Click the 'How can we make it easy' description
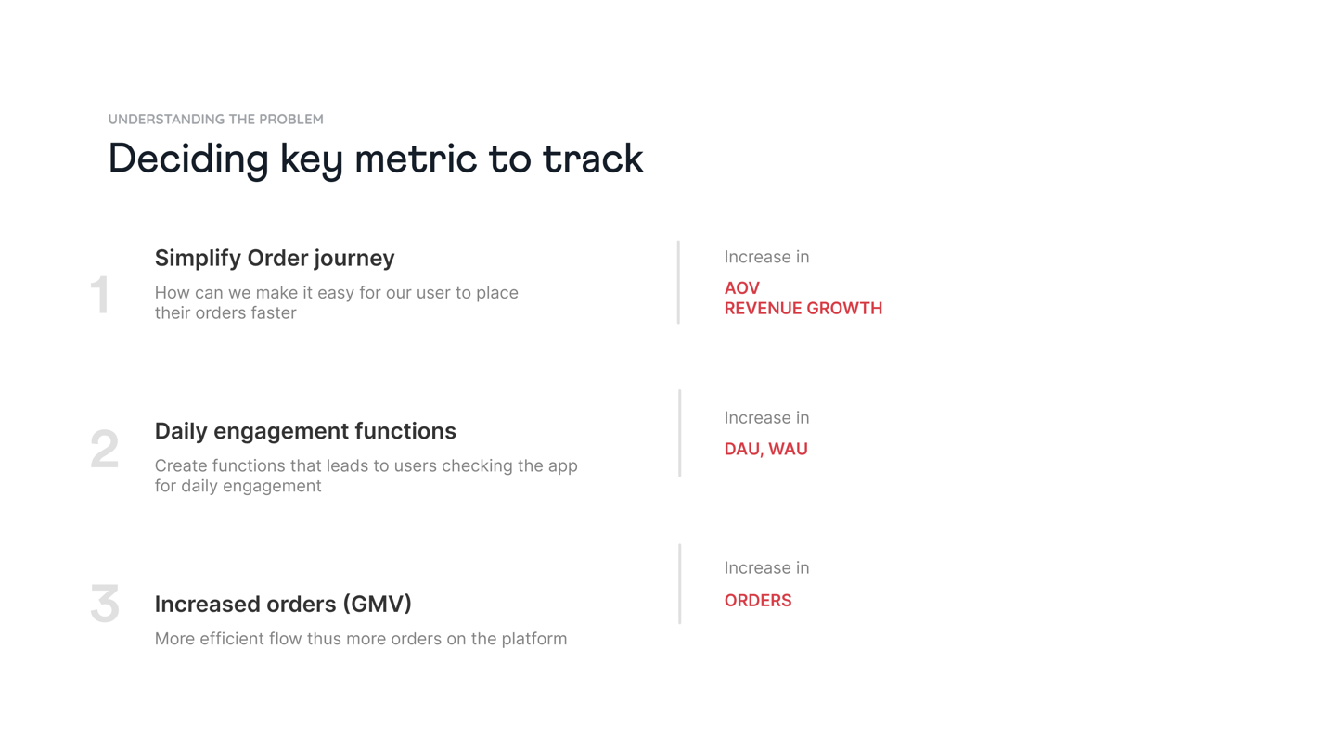This screenshot has width=1336, height=751. [337, 302]
